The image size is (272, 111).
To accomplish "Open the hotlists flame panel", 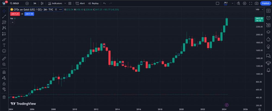I will pyautogui.click(x=268, y=39).
